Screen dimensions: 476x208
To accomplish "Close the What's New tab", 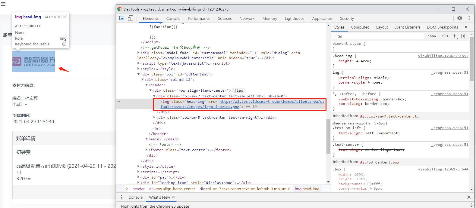I will point(173,197).
